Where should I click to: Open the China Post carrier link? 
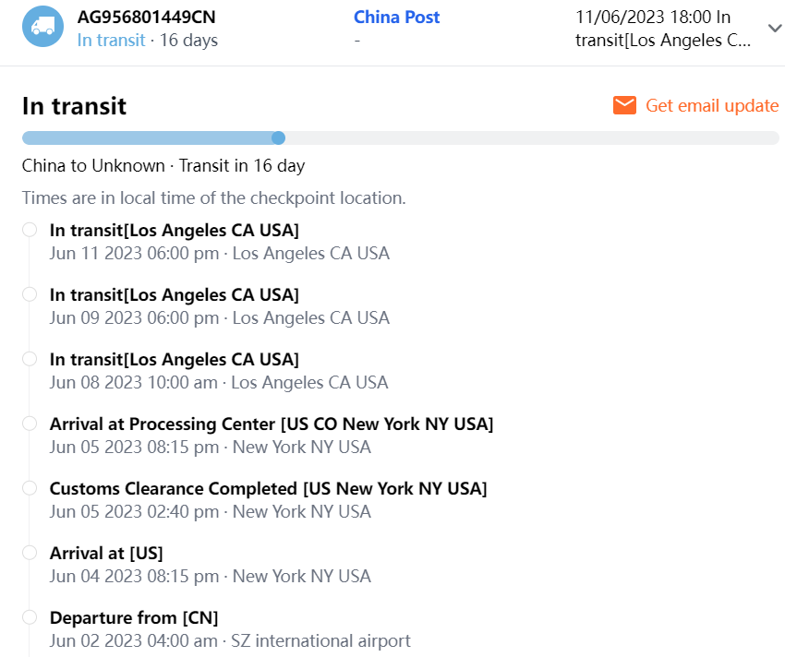[396, 17]
